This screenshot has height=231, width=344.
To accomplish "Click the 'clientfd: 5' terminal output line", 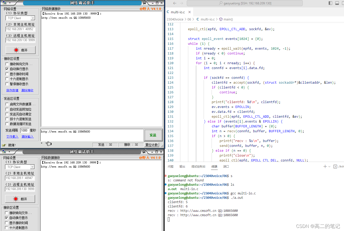I will click(178, 202).
